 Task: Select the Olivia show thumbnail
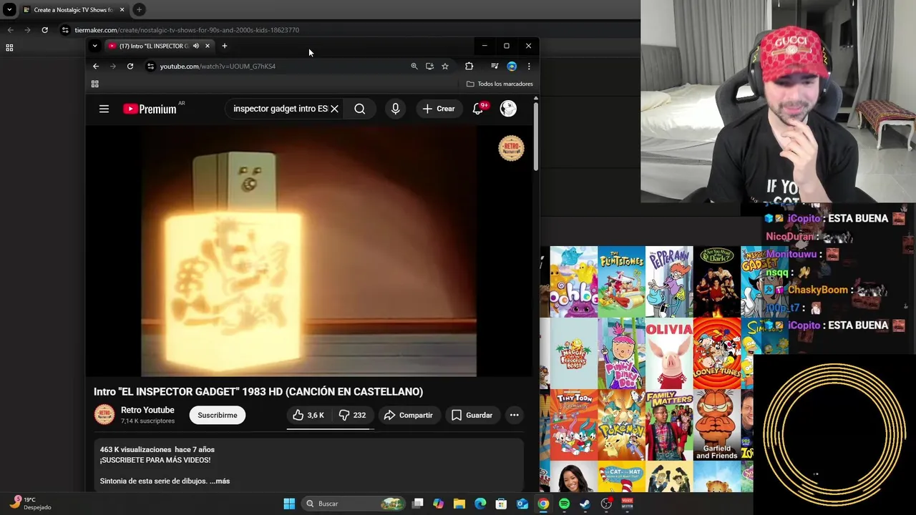669,353
